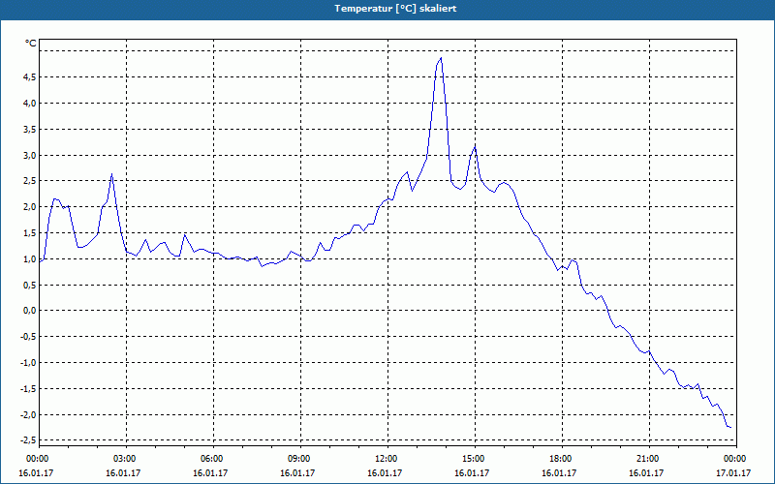
Task: Click the "Temperatur [°C] skaliert" title bar
Action: point(387,9)
